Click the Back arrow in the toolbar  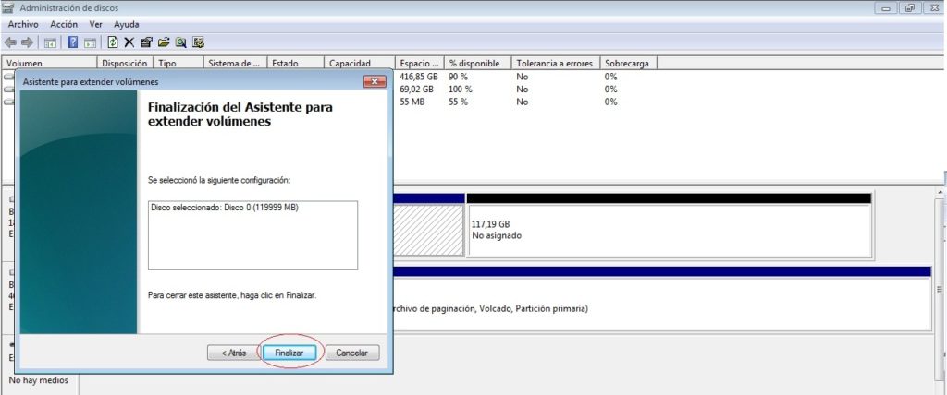click(x=10, y=42)
